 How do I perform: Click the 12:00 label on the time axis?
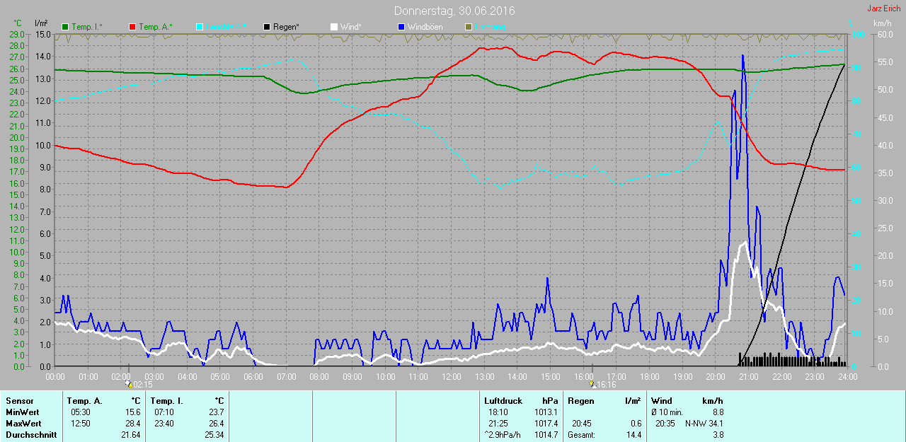(x=452, y=377)
